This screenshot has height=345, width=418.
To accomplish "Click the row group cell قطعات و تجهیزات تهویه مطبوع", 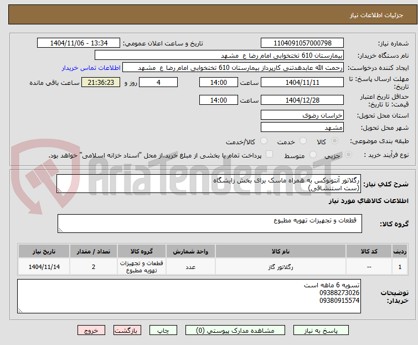I will pos(142,267).
